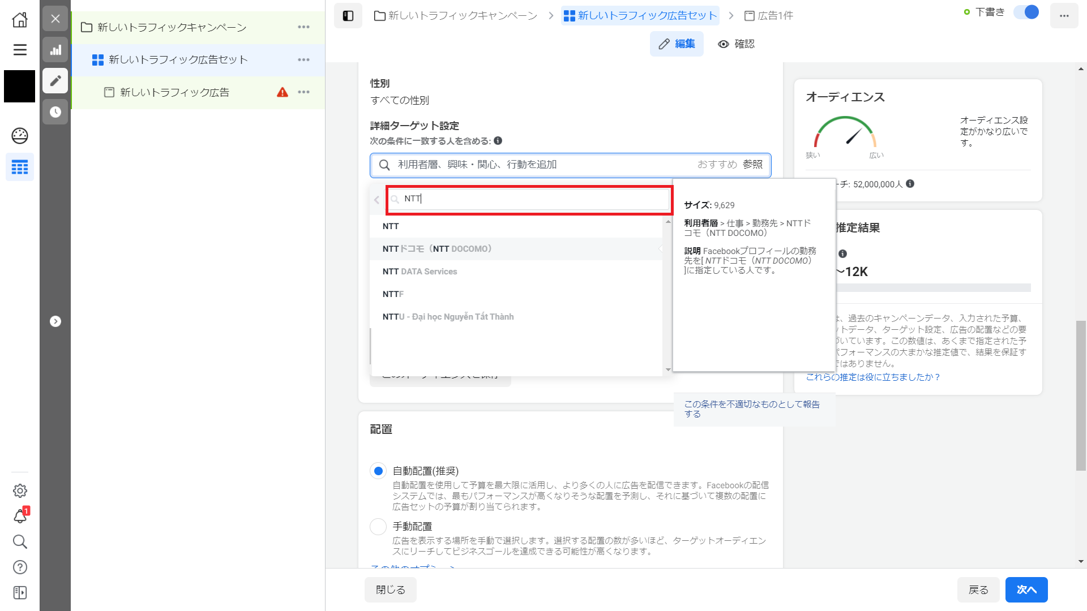This screenshot has width=1087, height=611.
Task: Click the warning triangle on the ad row
Action: 283,92
